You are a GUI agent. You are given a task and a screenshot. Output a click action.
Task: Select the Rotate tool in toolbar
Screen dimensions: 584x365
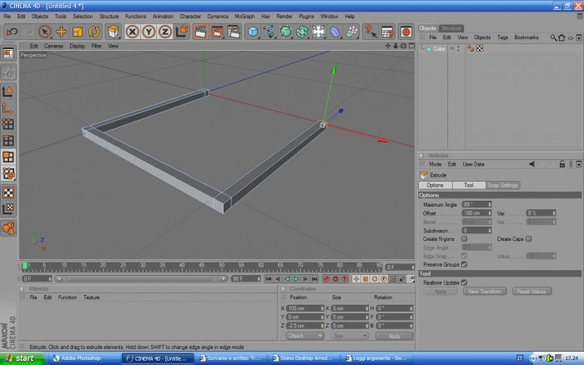click(94, 32)
